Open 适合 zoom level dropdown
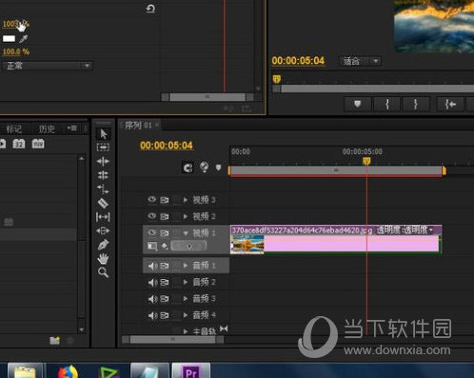 coord(360,61)
